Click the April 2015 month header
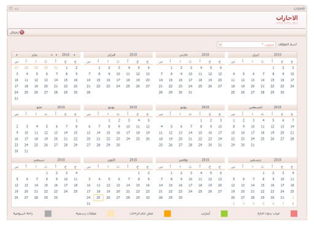314x227 pixels. pyautogui.click(x=262, y=55)
